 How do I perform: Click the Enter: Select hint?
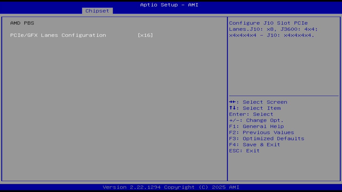[251, 114]
